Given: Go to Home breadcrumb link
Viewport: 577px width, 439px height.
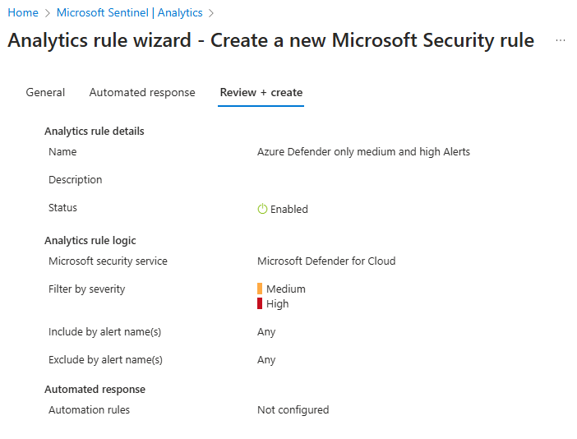Looking at the screenshot, I should [23, 13].
